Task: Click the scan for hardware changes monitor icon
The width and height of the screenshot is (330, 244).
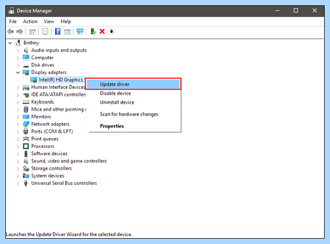Action: point(80,31)
